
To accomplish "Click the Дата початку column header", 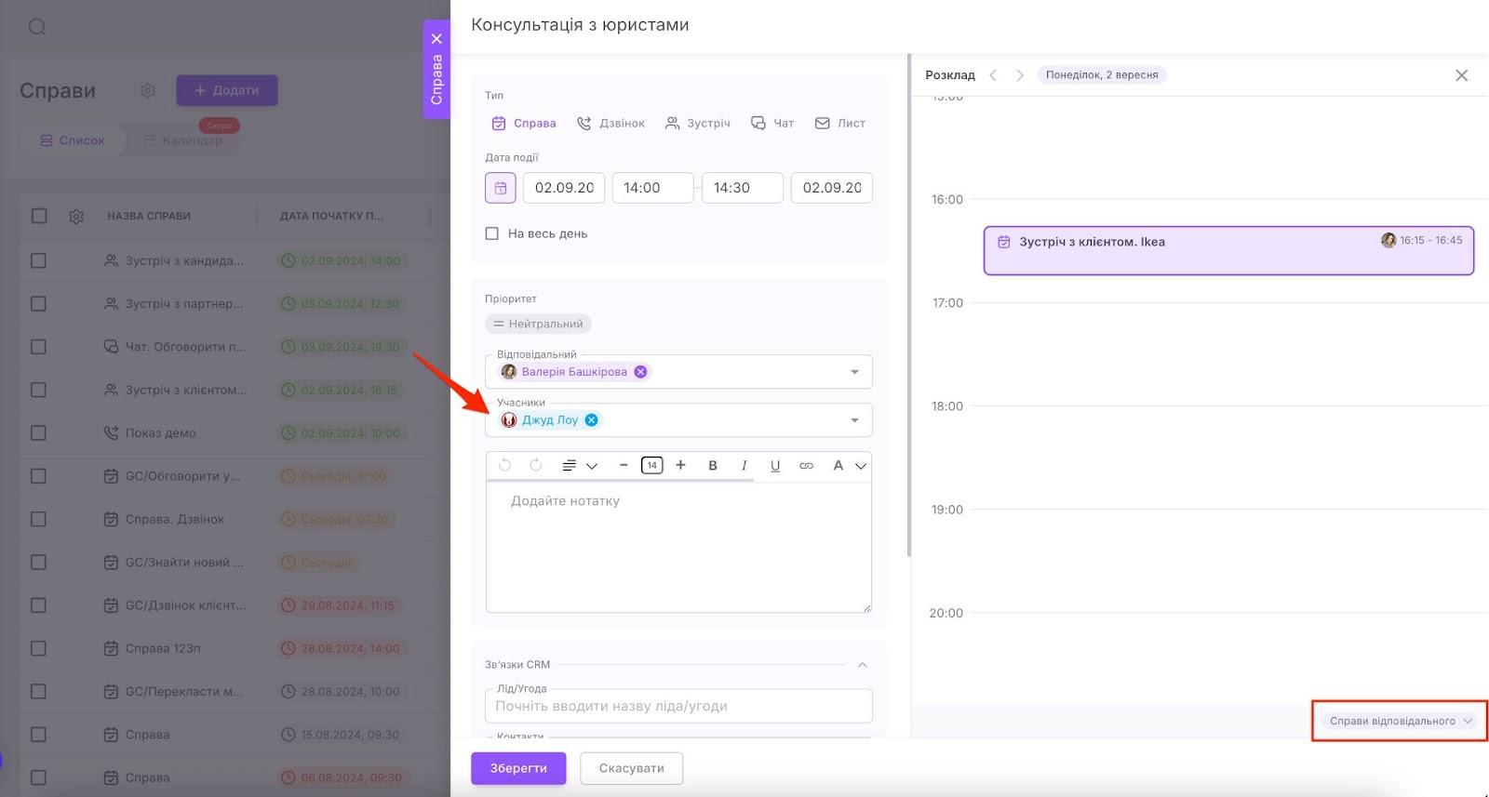I will pyautogui.click(x=331, y=216).
